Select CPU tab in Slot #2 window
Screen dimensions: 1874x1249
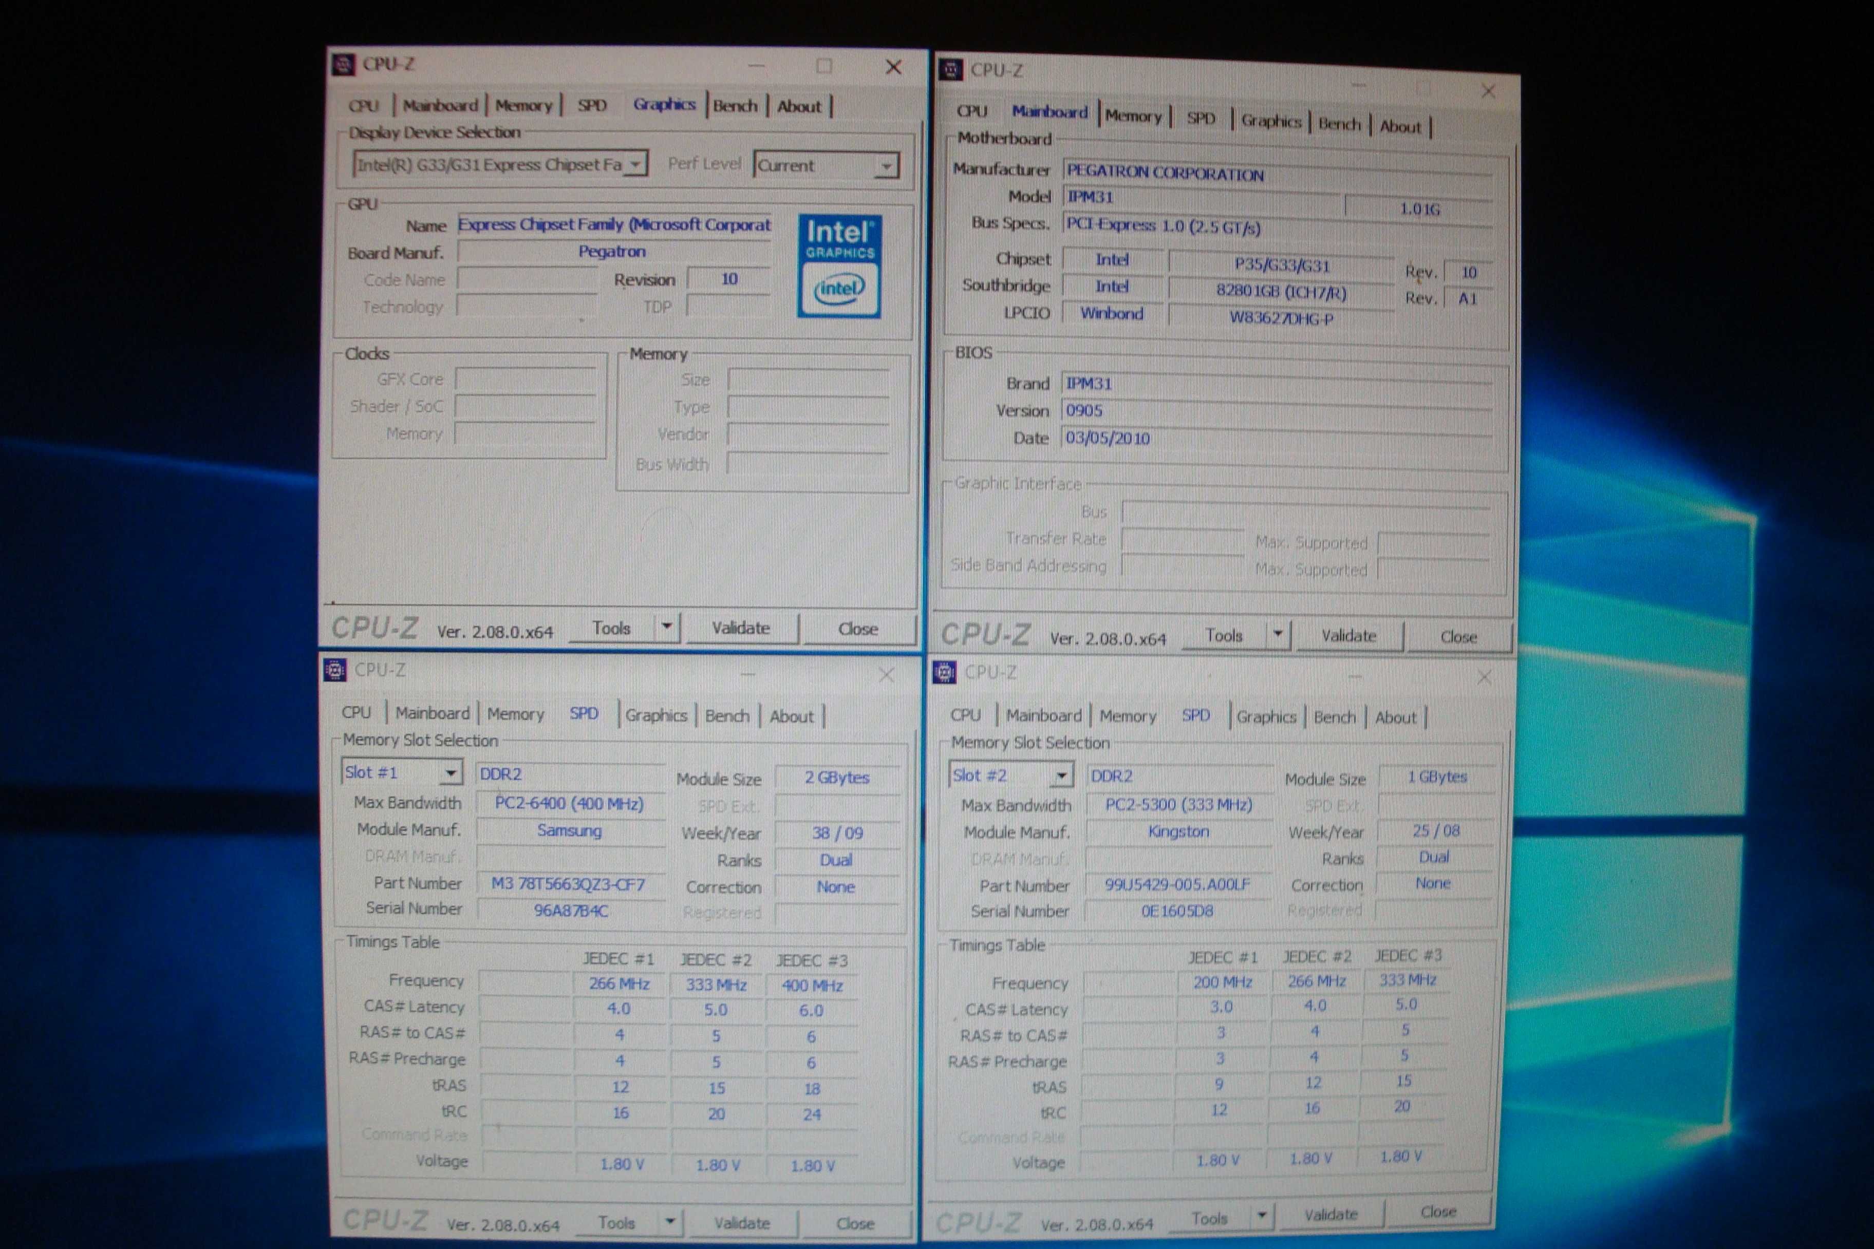965,715
